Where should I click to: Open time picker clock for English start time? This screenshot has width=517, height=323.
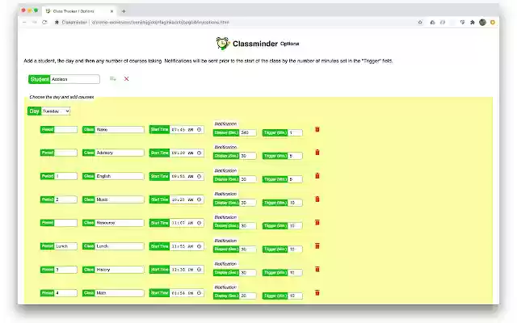[200, 176]
